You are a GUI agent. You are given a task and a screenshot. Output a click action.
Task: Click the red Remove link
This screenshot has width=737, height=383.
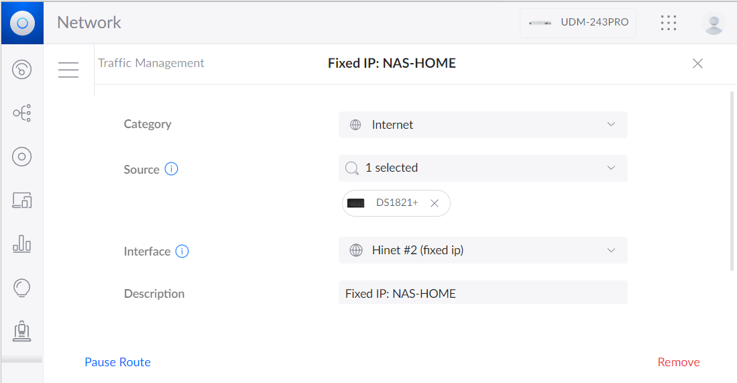point(678,362)
